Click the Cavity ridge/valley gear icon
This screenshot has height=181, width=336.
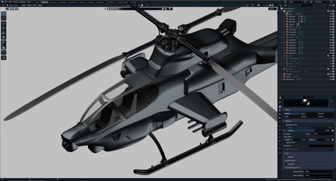[332, 140]
